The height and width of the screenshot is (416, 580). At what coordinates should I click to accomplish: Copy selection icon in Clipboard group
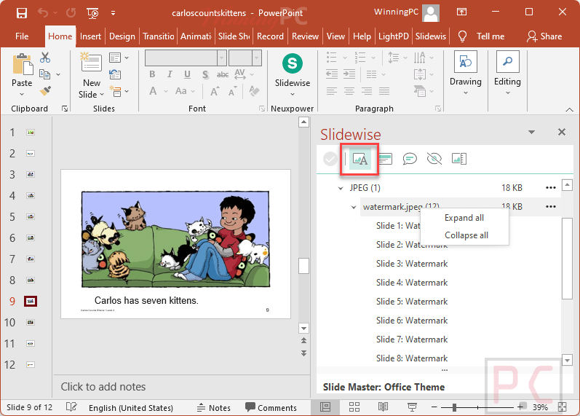(45, 74)
